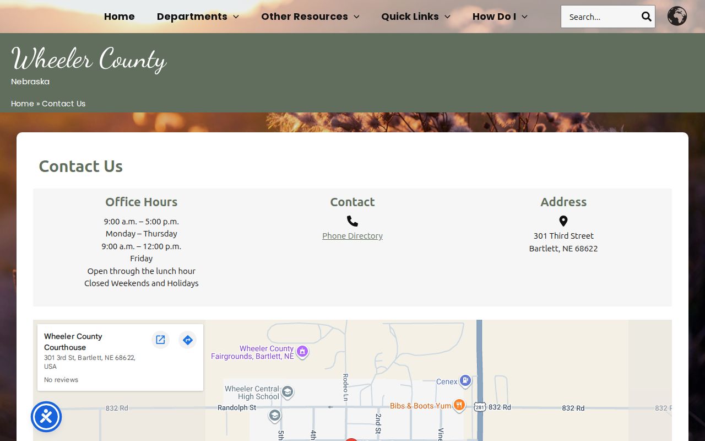Click the map directions arrow icon
The image size is (705, 441).
(187, 340)
